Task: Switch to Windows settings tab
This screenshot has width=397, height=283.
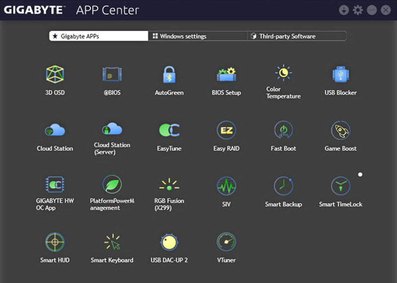Action: tap(198, 36)
